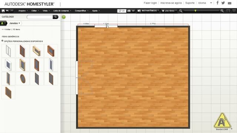237x133 pixels.
Task: Click the 0.89m dimension label
Action: coord(86,24)
